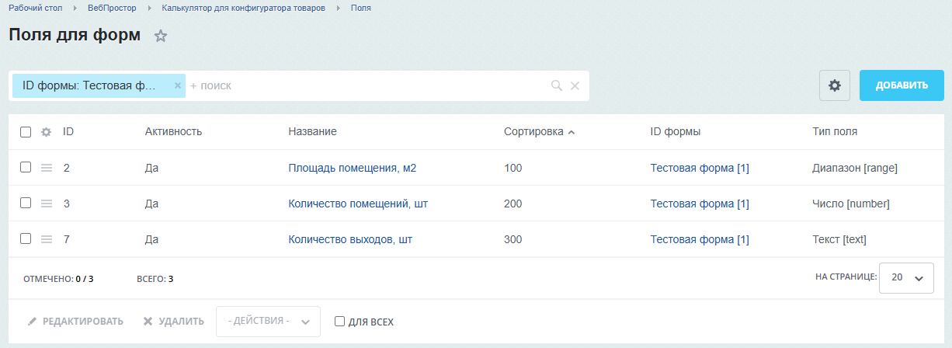Toggle the select-all checkbox in header
The height and width of the screenshot is (348, 952).
coord(26,132)
